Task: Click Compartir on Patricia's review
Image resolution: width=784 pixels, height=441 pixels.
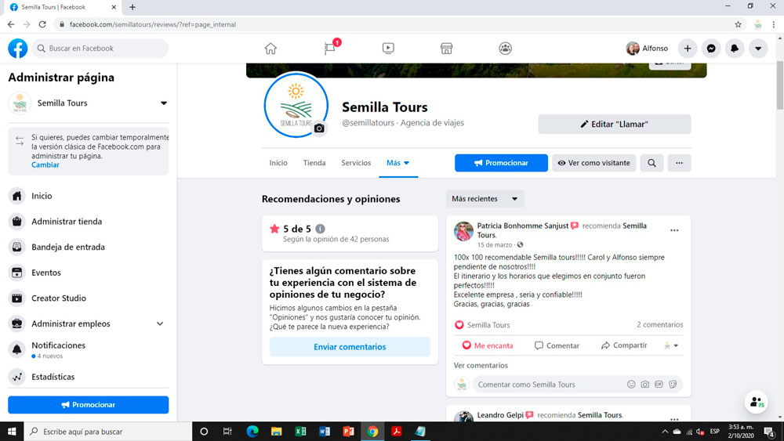Action: tap(624, 345)
